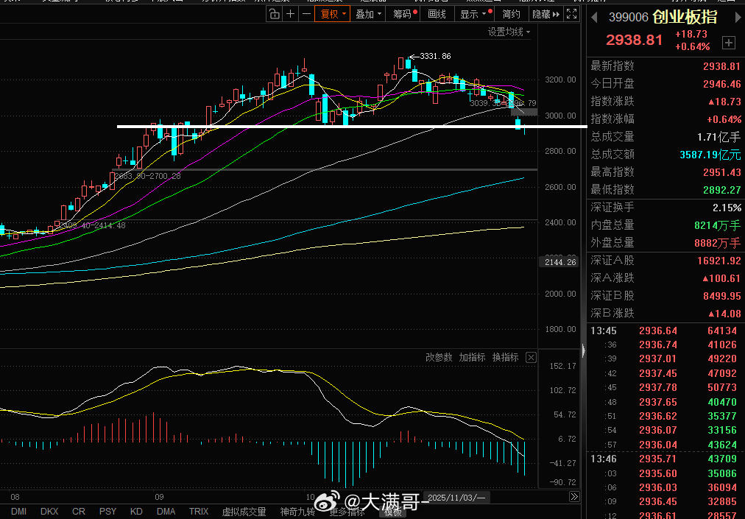The image size is (745, 519).
Task: Click 深证B股 value 8499.95
Action: pos(721,296)
